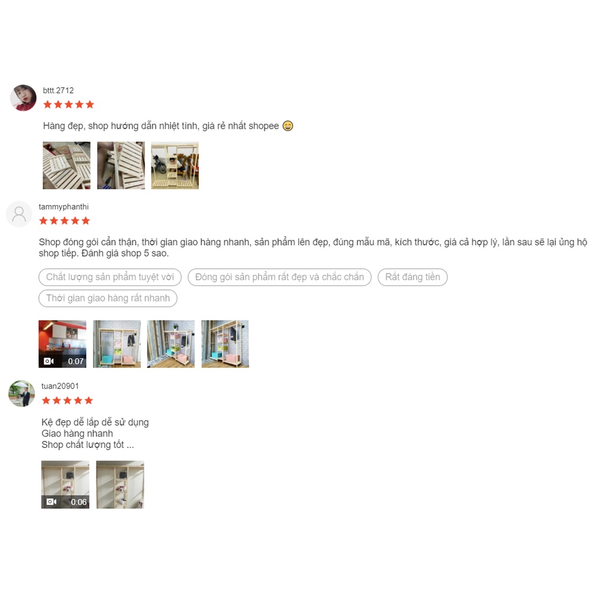This screenshot has height=595, width=595.
Task: Select tag 'Chất lượng sản phẩm tuyệt vời'
Action: point(110,277)
